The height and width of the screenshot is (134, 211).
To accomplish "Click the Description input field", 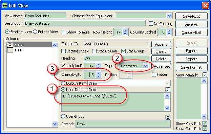I will click(x=85, y=23).
